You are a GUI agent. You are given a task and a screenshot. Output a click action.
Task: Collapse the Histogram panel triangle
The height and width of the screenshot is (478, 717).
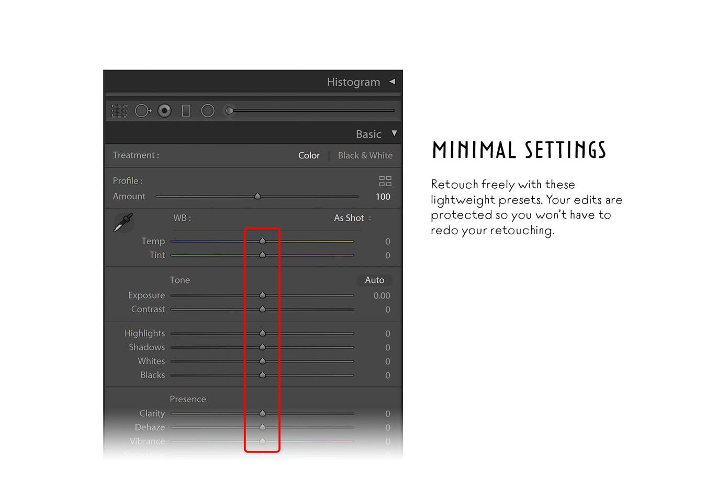pos(392,82)
